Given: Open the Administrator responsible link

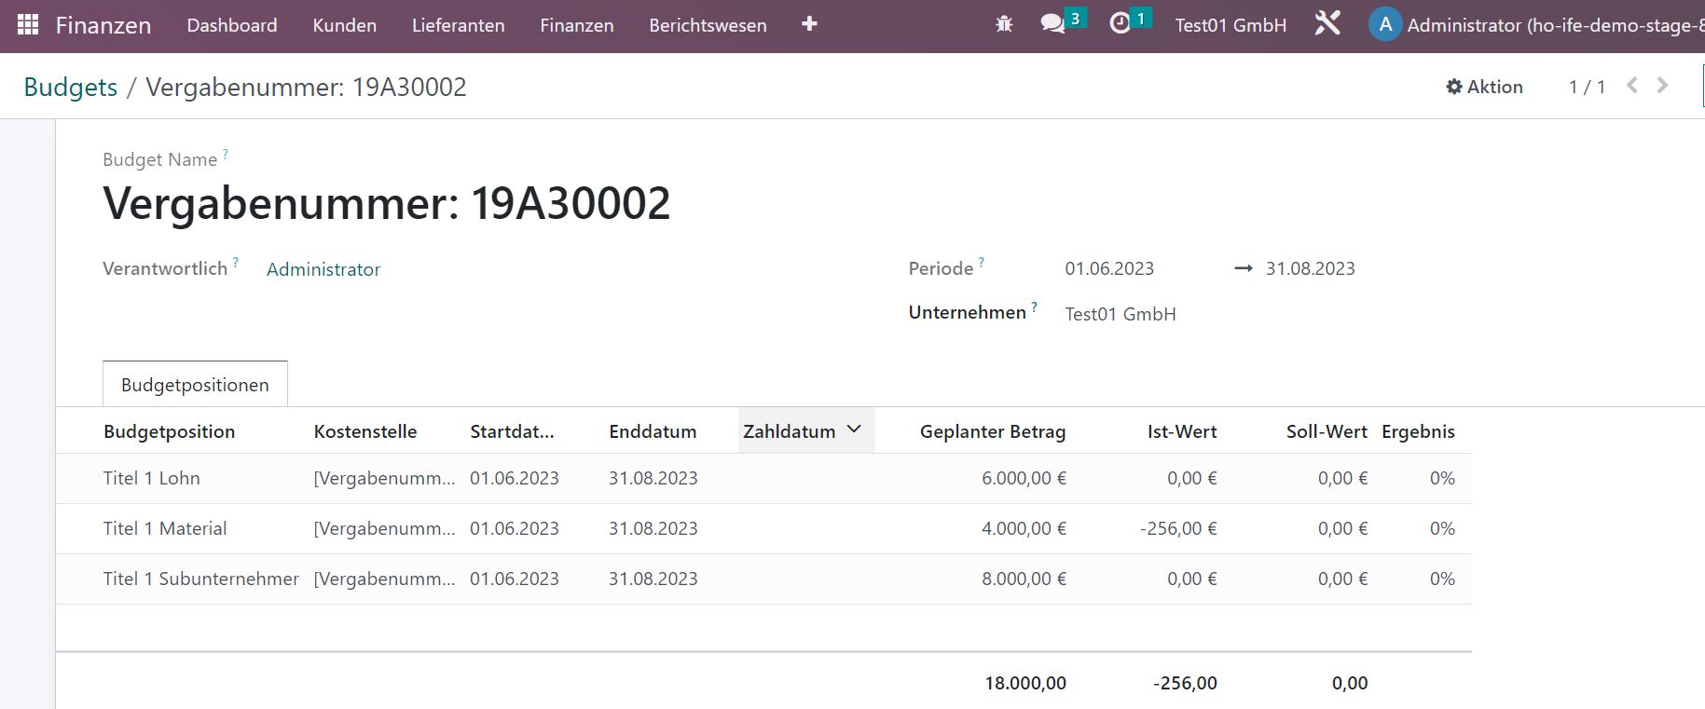Looking at the screenshot, I should [323, 269].
